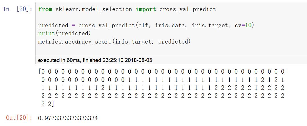Screen dimensions: 307x126
Task: Click the last output row ending '2 2]'
Action: click(x=47, y=104)
